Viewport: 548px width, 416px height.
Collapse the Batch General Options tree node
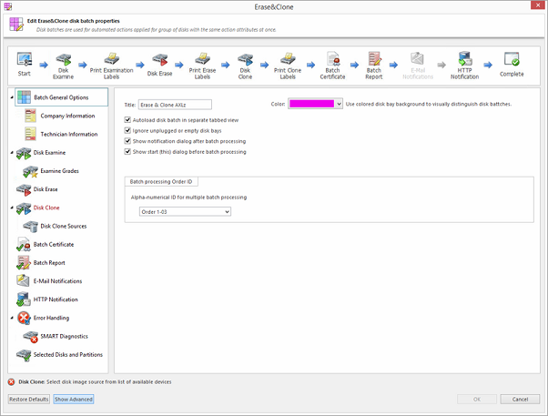(x=12, y=97)
